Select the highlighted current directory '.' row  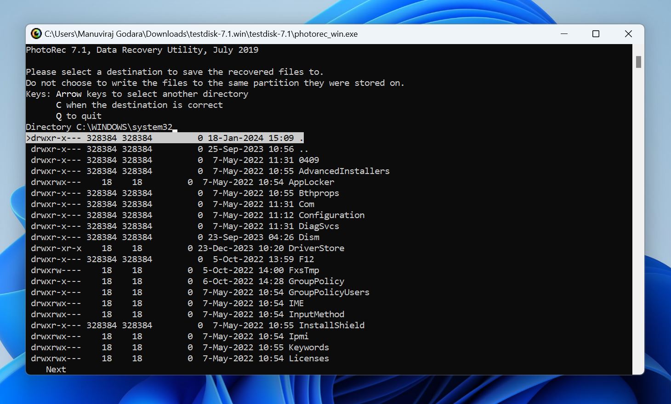click(165, 138)
